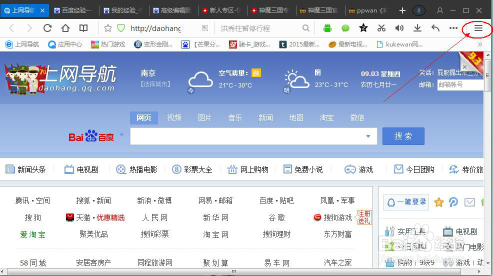Click the address bar URL field

[155, 28]
